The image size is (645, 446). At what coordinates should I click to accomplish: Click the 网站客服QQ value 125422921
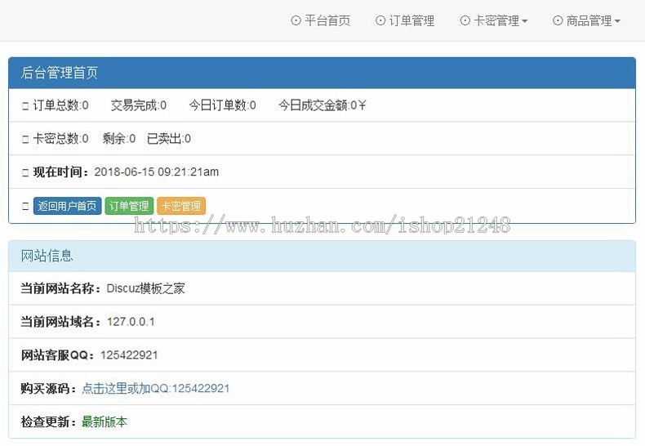[x=129, y=355]
